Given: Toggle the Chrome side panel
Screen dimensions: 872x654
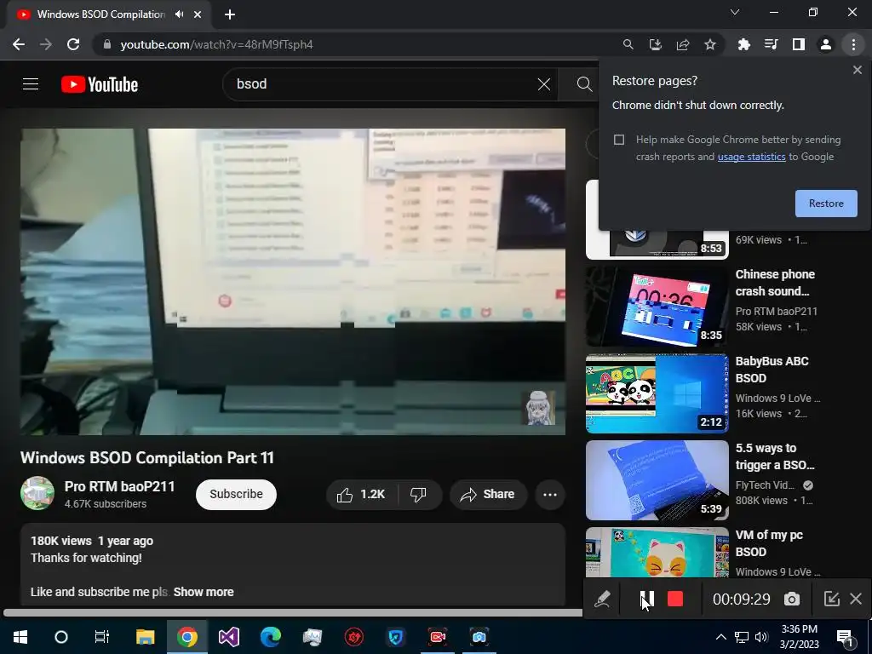Looking at the screenshot, I should click(798, 44).
